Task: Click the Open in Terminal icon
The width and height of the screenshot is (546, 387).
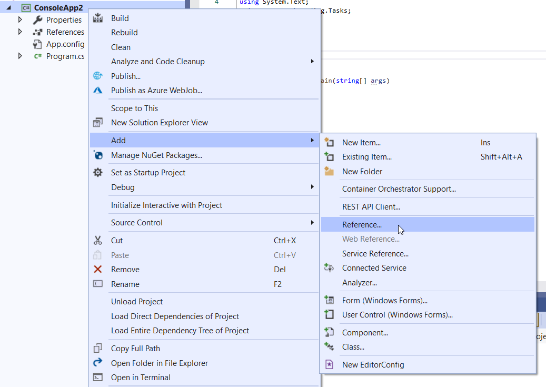Action: pyautogui.click(x=97, y=377)
